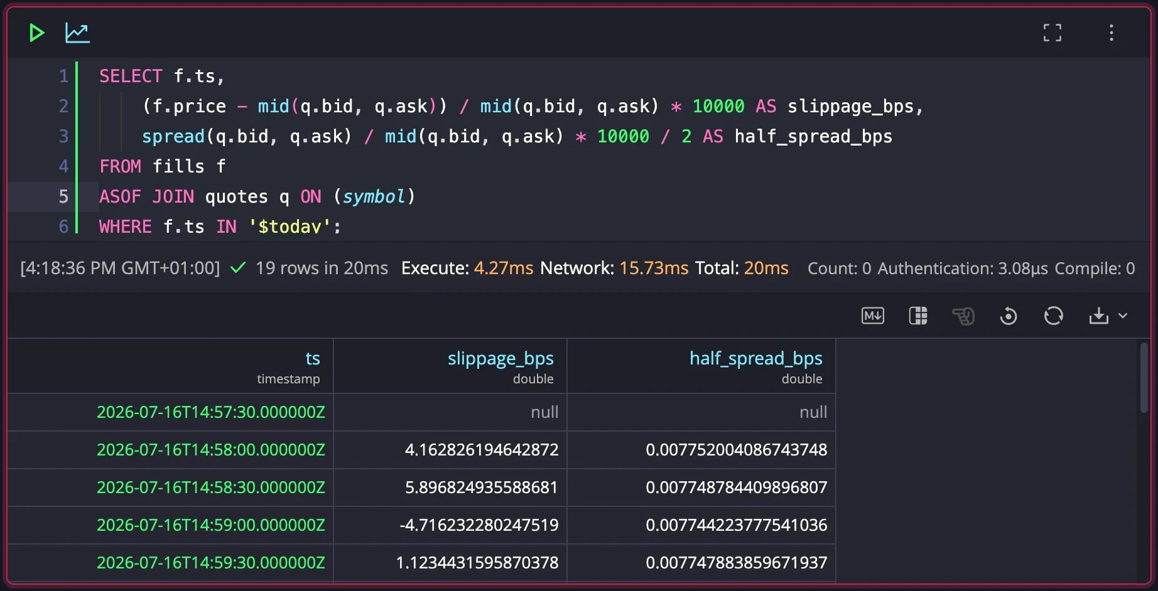Select the 2026-07-16T14:58:00.000000Z timestamp cell
The width and height of the screenshot is (1158, 591).
pos(170,450)
